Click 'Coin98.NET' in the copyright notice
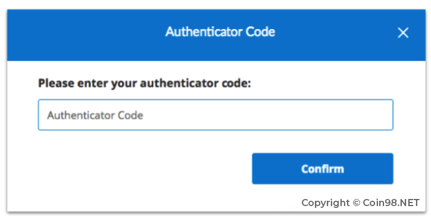The width and height of the screenshot is (431, 221). 391,203
